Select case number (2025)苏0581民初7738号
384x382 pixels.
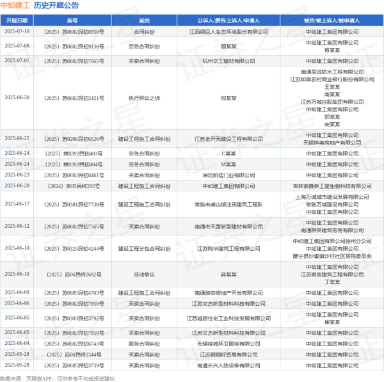coord(74,205)
